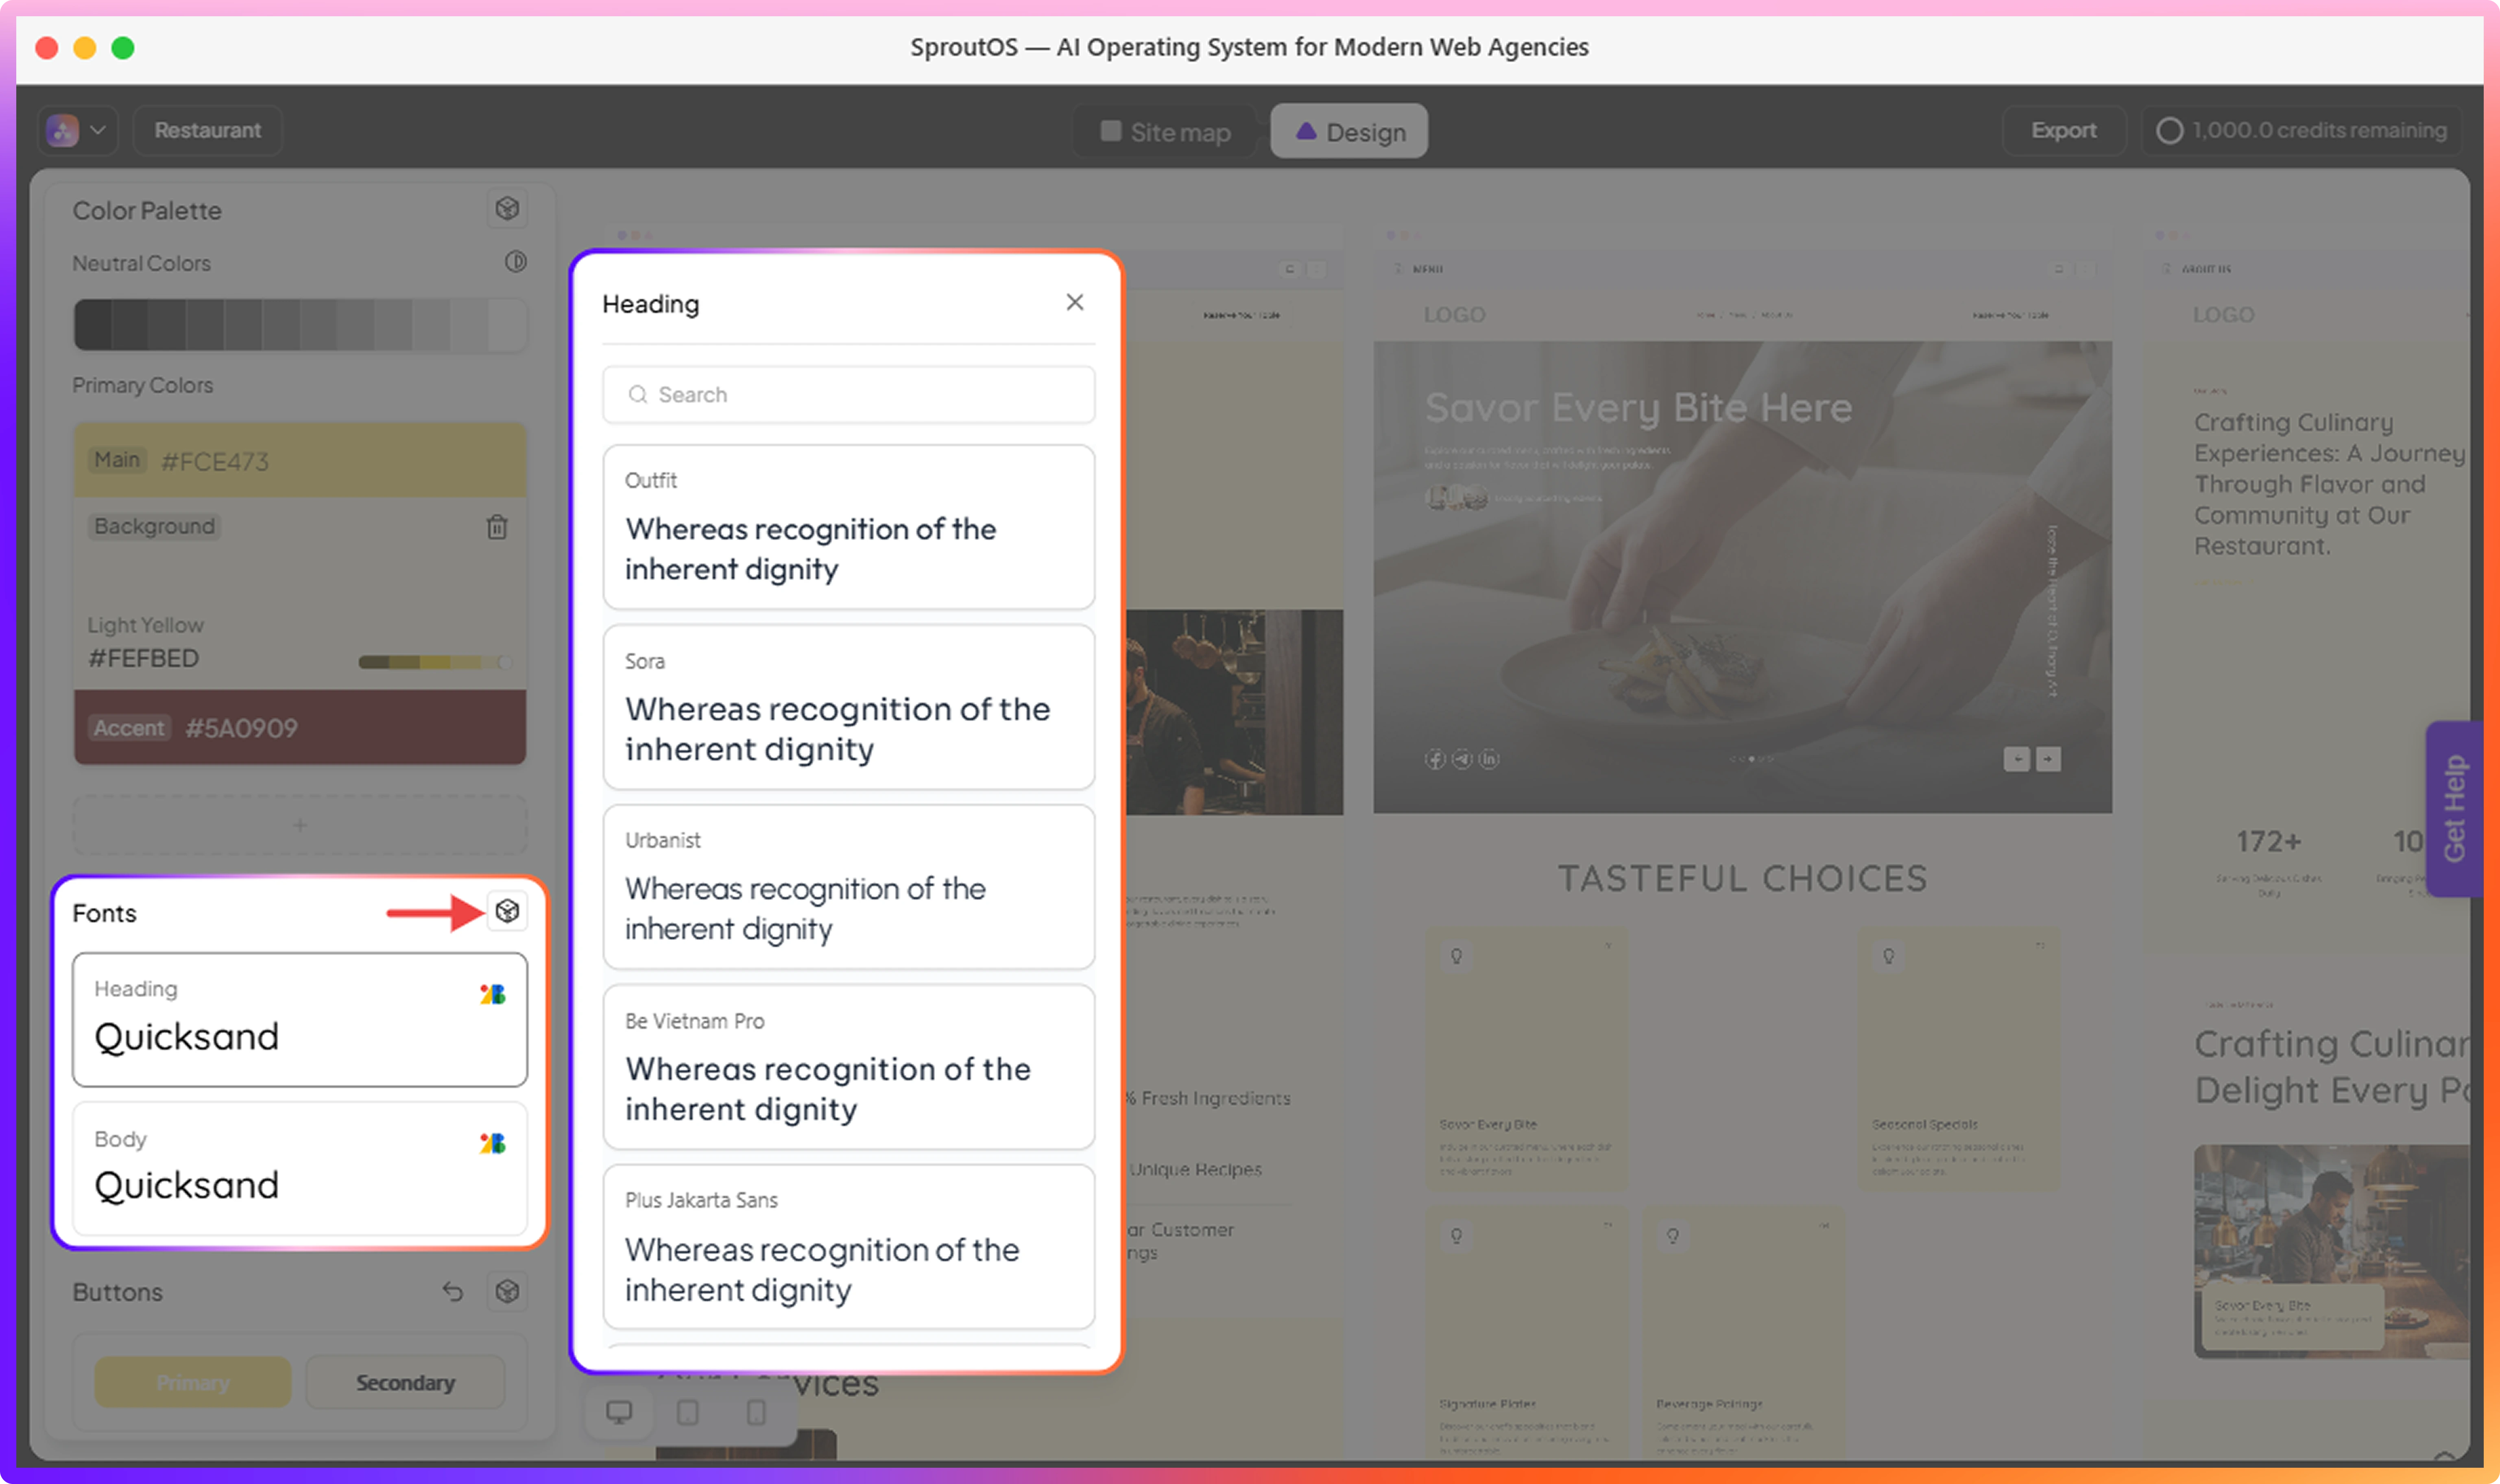Click the previous slide arrow in hero preview
Viewport: 2500px width, 1484px height.
(x=2017, y=759)
